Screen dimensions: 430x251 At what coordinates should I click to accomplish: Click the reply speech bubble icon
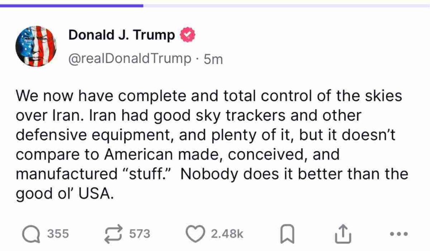pyautogui.click(x=31, y=234)
